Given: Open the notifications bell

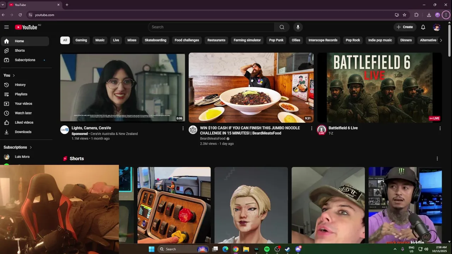Looking at the screenshot, I should [x=423, y=27].
